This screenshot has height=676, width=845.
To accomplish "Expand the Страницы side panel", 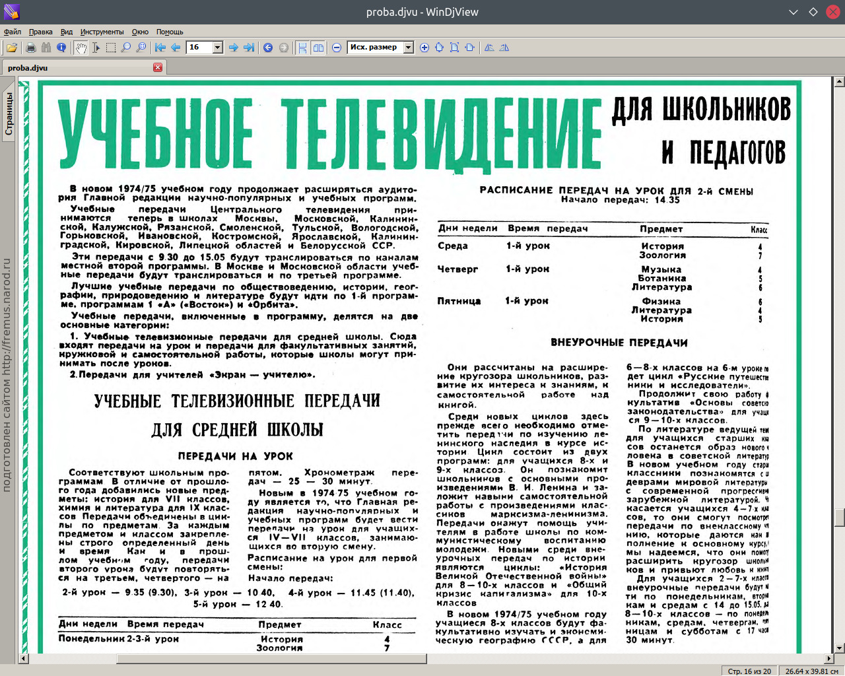I will coord(9,114).
